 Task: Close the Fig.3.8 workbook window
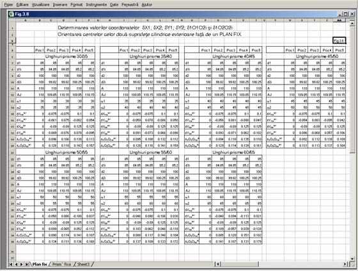pos(352,14)
